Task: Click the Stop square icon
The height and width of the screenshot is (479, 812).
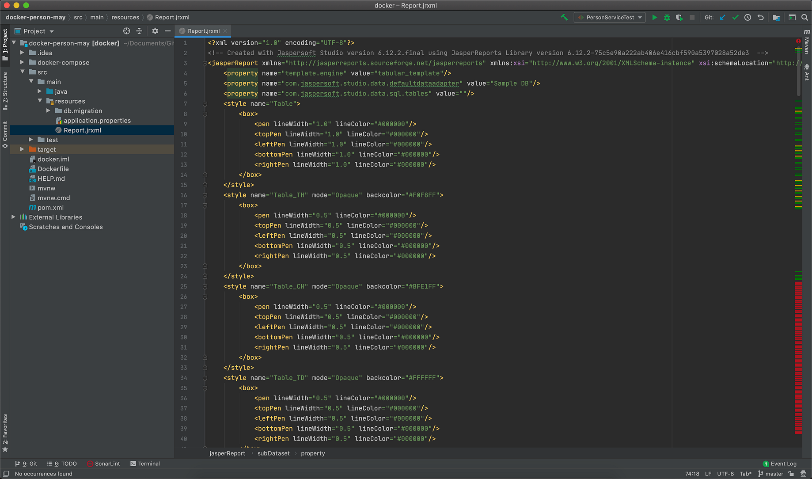Action: (x=692, y=17)
